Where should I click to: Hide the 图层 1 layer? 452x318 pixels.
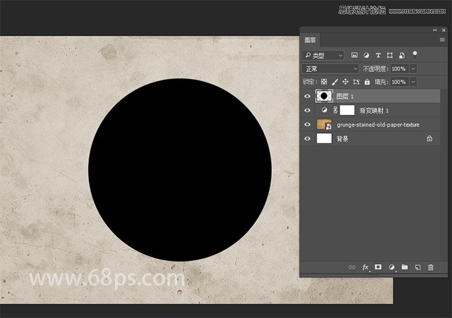(308, 96)
